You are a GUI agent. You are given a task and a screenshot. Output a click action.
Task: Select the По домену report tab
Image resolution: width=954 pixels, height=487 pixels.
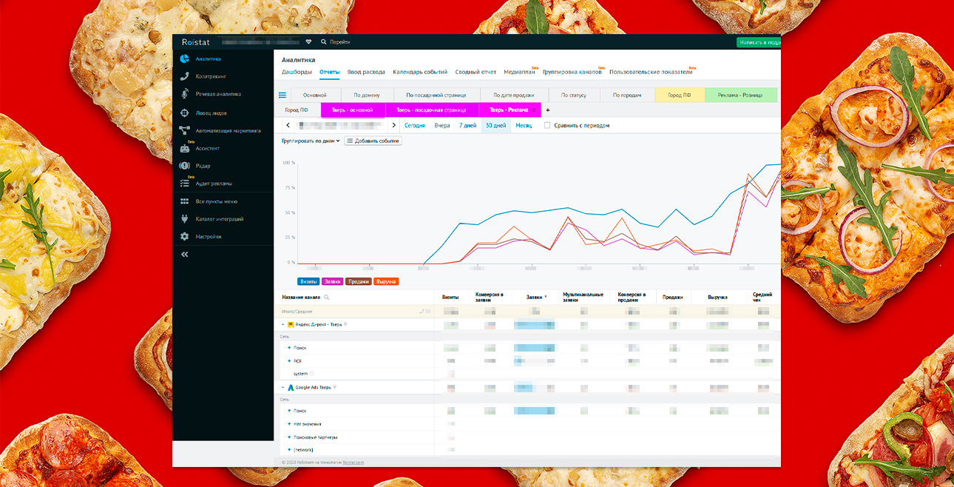coord(366,95)
